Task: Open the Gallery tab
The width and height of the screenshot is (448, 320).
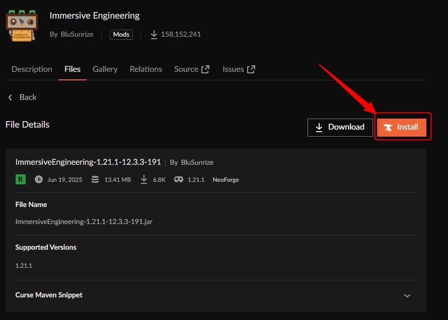Action: pyautogui.click(x=105, y=69)
